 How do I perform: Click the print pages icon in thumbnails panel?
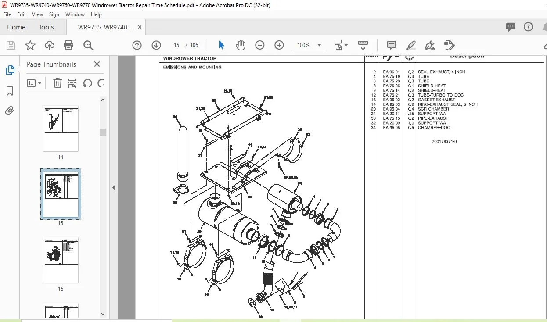coord(72,83)
